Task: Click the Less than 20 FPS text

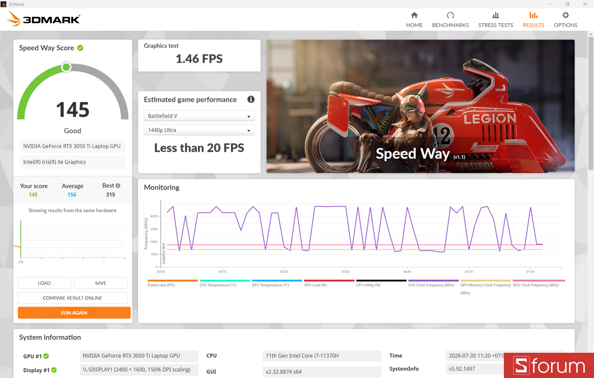Action: 199,148
